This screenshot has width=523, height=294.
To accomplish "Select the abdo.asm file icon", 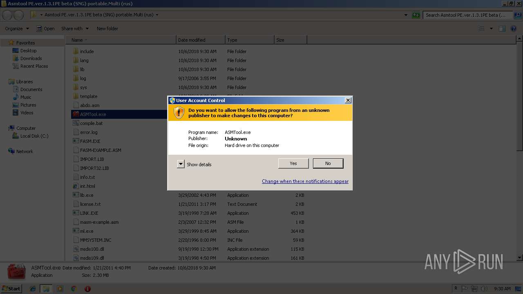I will [x=76, y=105].
